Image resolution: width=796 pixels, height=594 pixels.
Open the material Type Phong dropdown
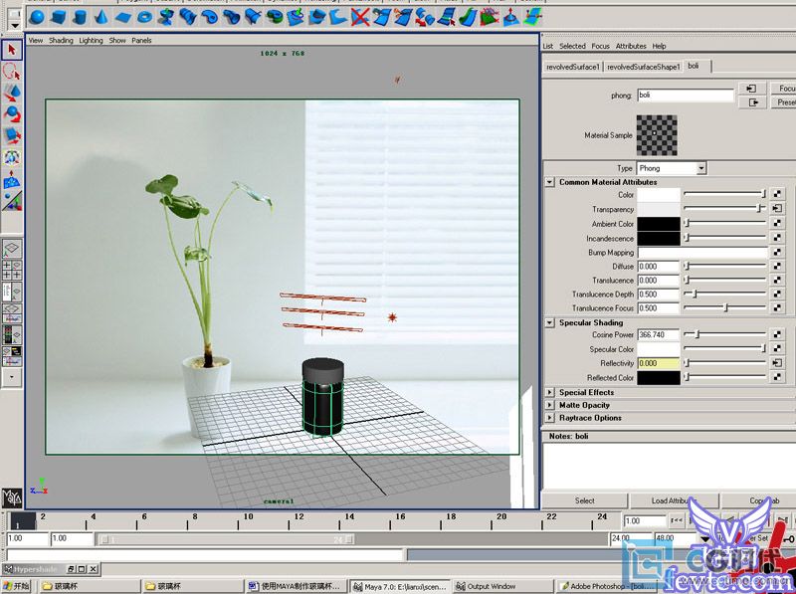[701, 168]
